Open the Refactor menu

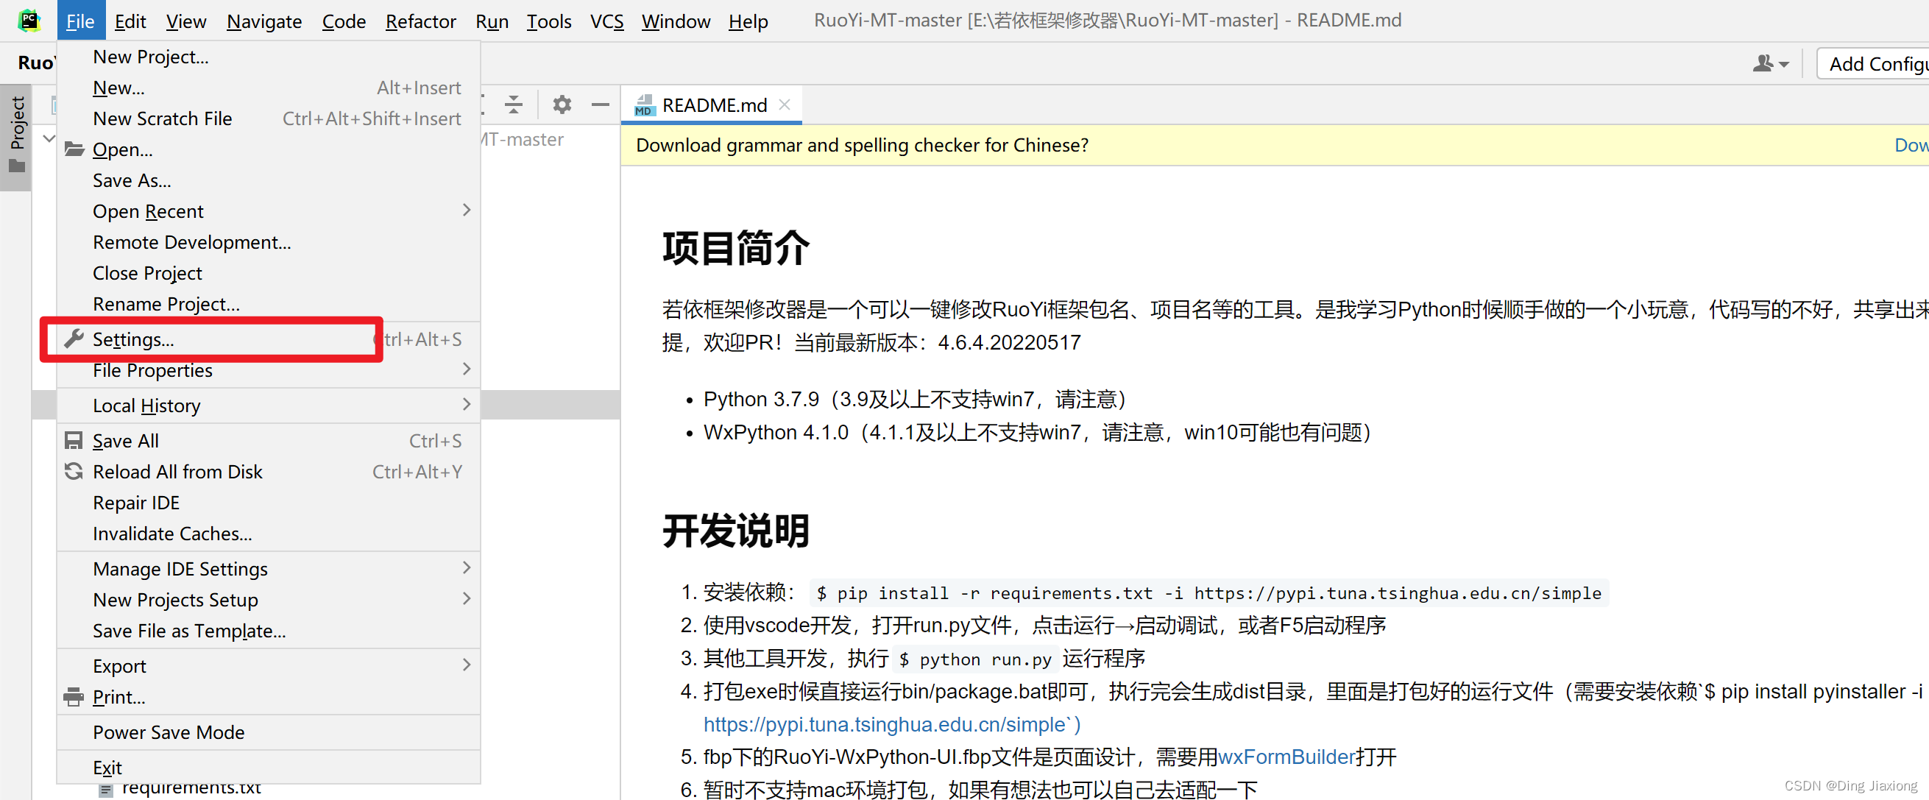click(420, 21)
